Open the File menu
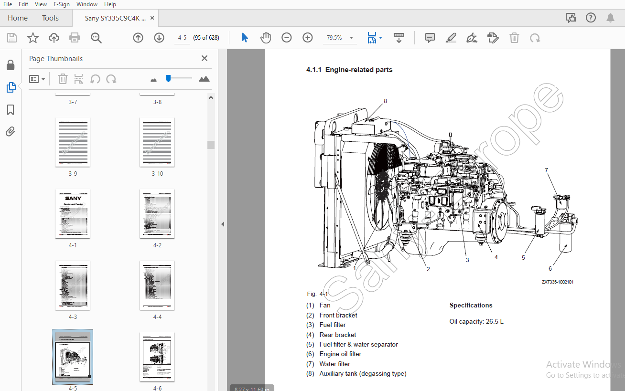625x391 pixels. pyautogui.click(x=8, y=4)
